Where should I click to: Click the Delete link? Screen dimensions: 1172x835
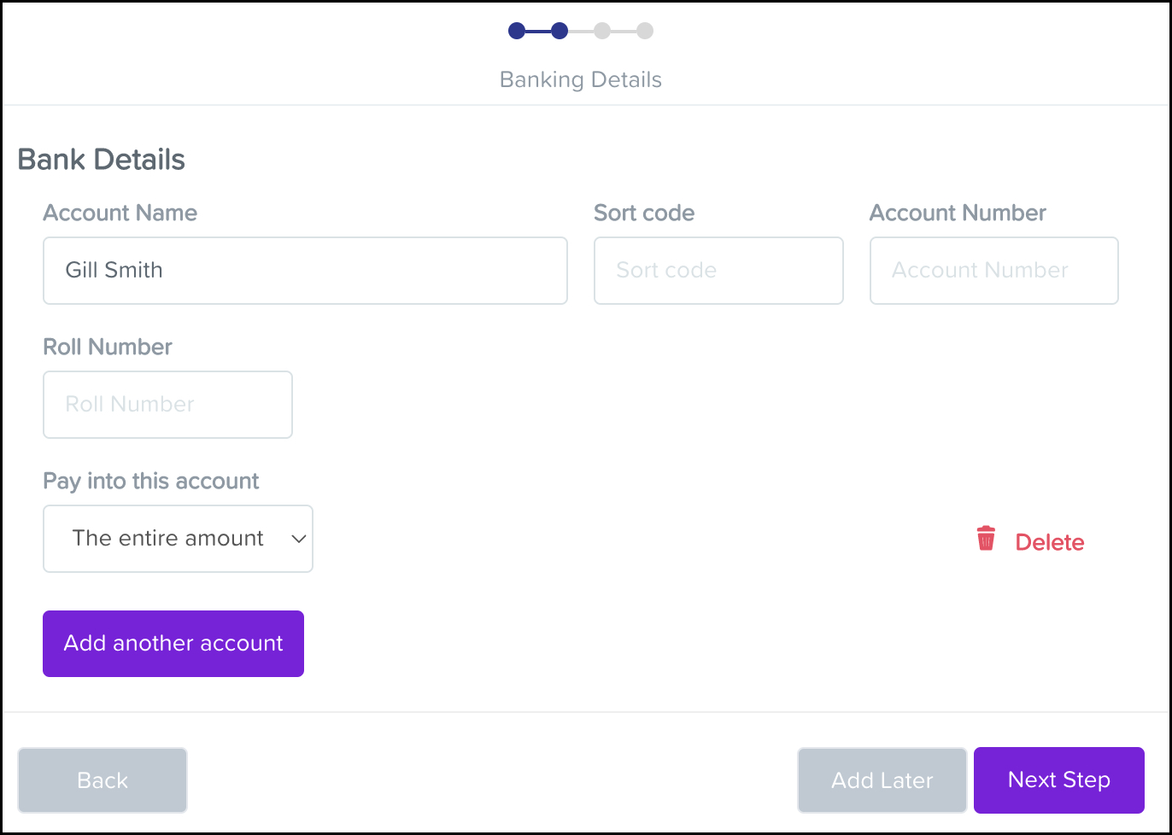1049,542
